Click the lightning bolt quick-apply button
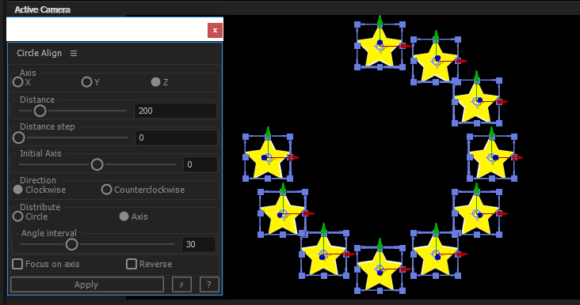The height and width of the screenshot is (305, 580). [x=181, y=284]
